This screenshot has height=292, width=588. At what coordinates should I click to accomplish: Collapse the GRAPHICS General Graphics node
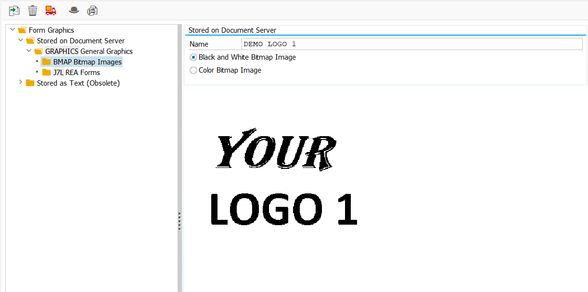[x=29, y=51]
